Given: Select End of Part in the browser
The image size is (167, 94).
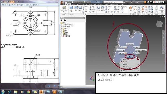Looking at the screenshot, I should click(66, 36).
